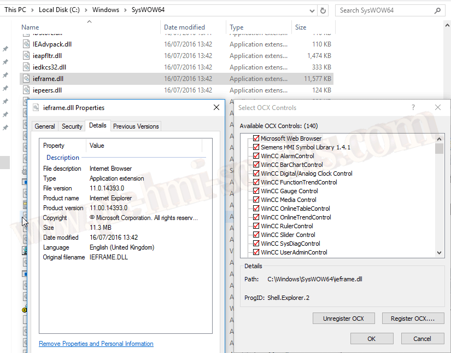This screenshot has width=451, height=353.
Task: Click the refresh icon in address bar
Action: coord(323,10)
